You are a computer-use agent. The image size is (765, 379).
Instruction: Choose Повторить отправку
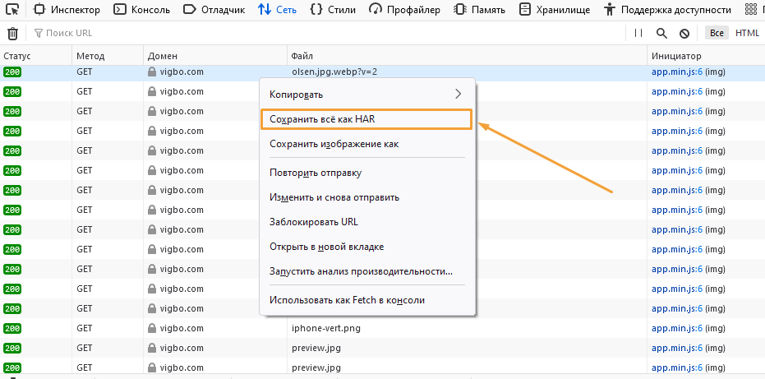(x=367, y=173)
